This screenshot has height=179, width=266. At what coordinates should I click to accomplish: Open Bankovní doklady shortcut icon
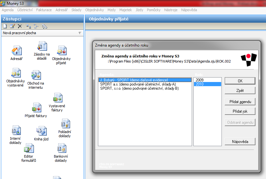61,148
